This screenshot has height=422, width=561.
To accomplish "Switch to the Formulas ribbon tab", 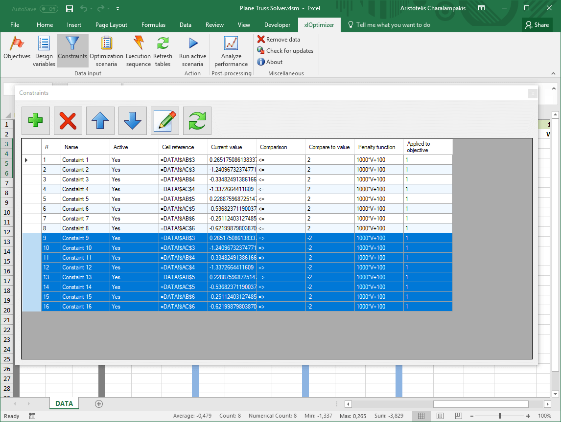I will (153, 25).
